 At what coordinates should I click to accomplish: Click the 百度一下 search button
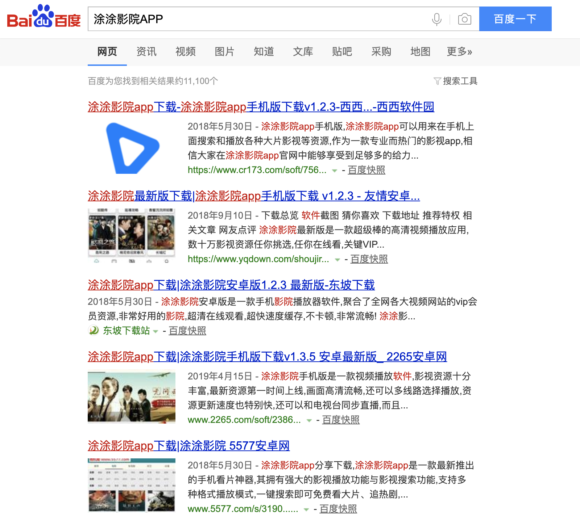tap(515, 19)
